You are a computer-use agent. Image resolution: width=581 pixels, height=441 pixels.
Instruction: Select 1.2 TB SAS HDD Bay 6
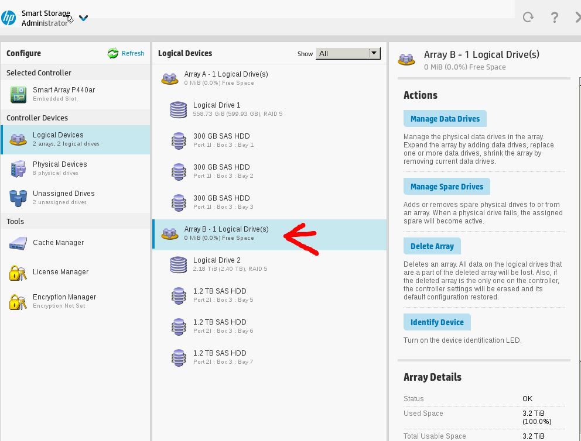point(269,327)
